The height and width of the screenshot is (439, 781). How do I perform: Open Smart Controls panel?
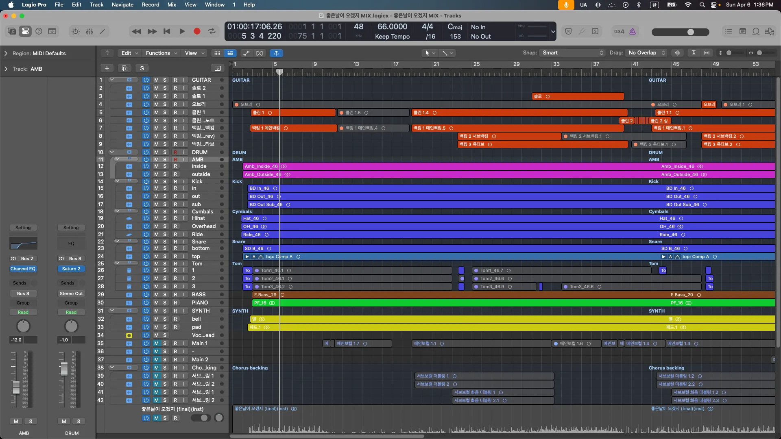[76, 31]
